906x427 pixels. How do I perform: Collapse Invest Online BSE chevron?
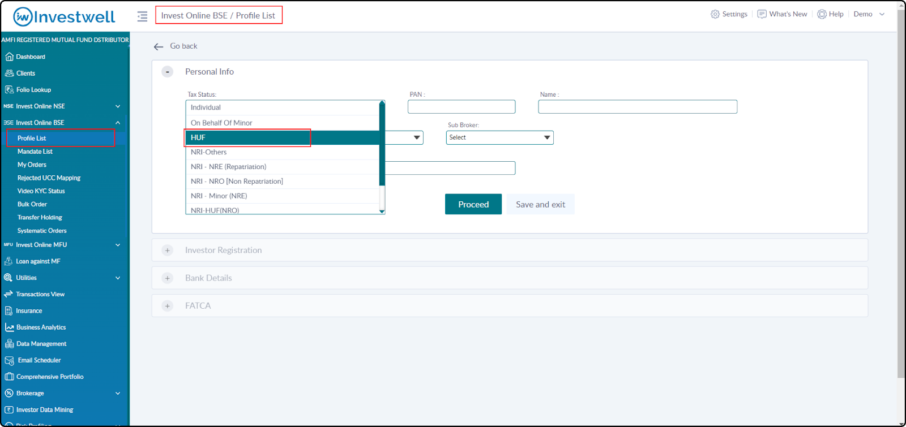(118, 123)
